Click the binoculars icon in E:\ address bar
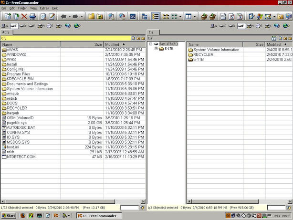293x220 pixels. click(274, 38)
